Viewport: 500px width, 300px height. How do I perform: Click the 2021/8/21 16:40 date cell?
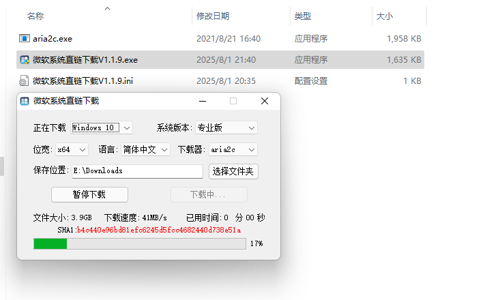coord(229,39)
